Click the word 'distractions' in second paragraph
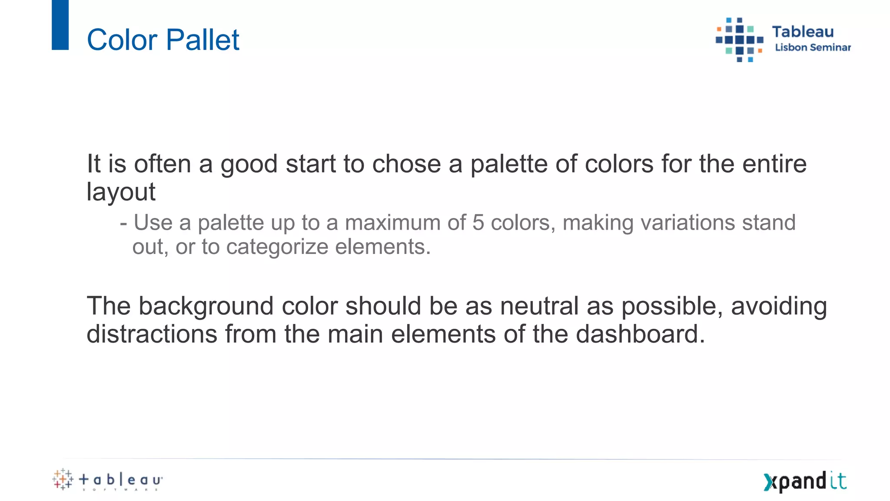Screen dimensions: 890x501 pyautogui.click(x=152, y=334)
